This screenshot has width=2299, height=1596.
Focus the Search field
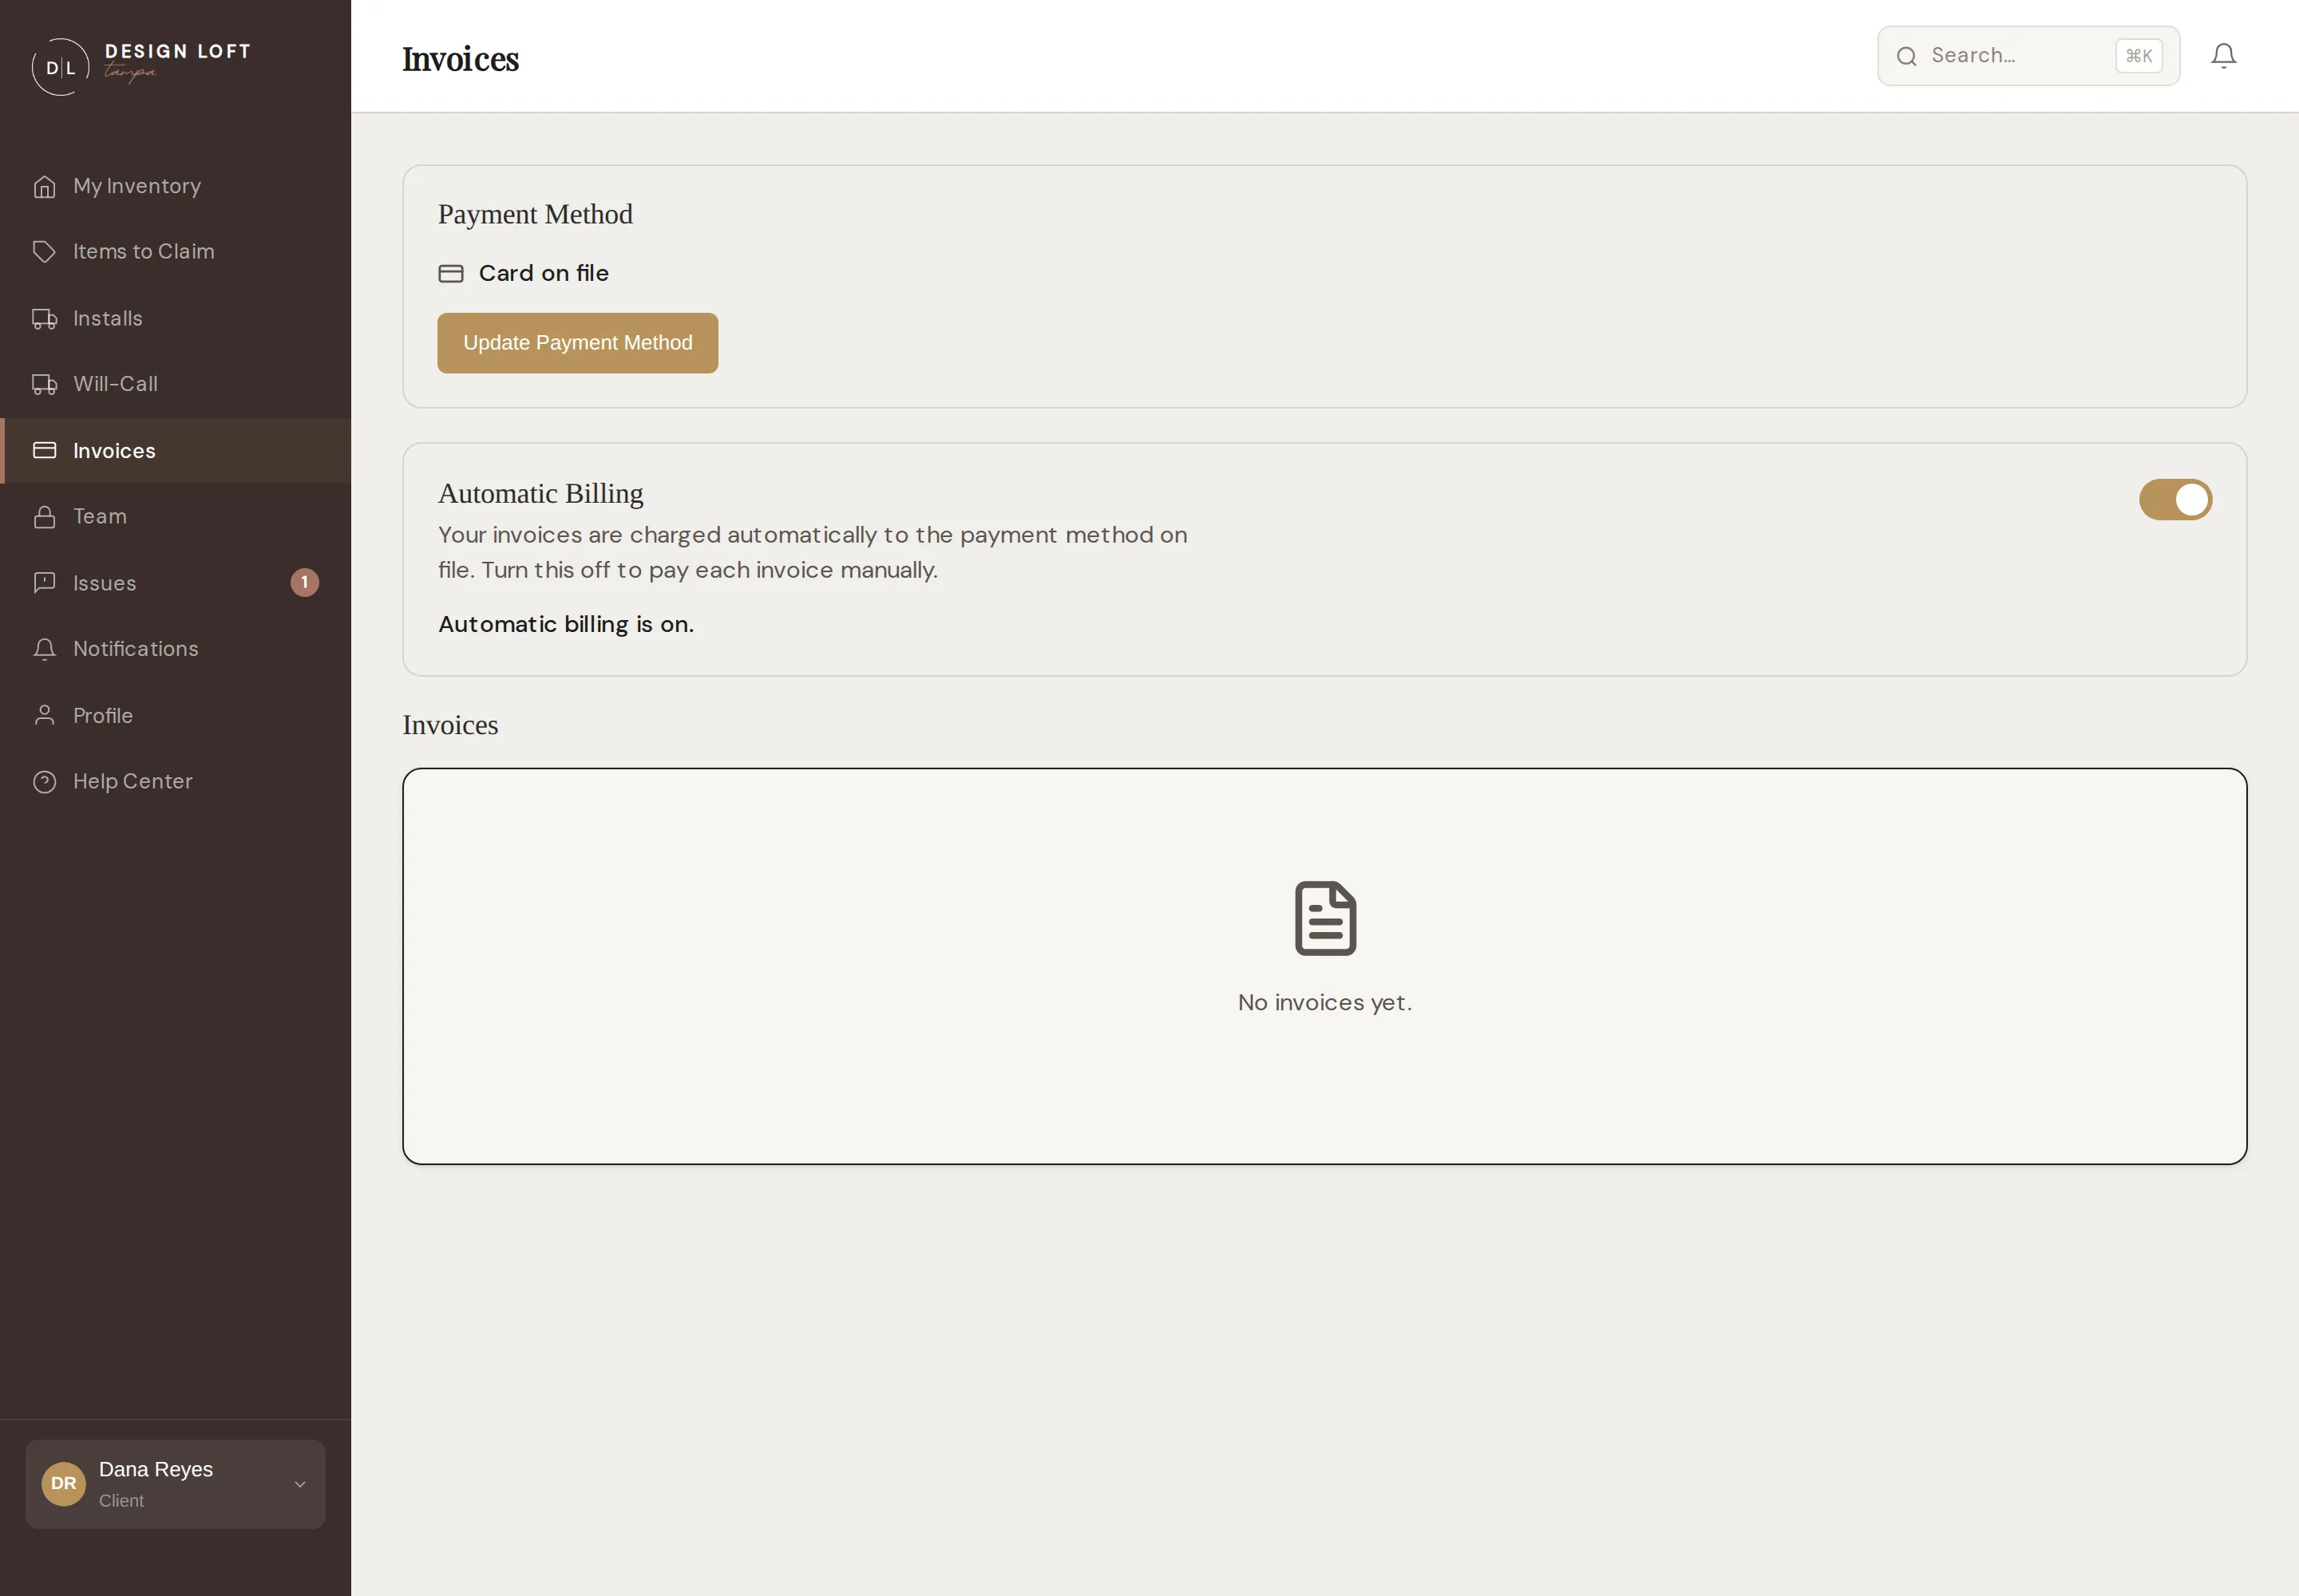2028,56
